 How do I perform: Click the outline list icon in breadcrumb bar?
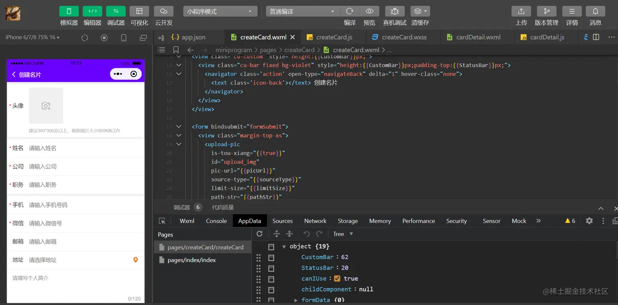coord(161,50)
